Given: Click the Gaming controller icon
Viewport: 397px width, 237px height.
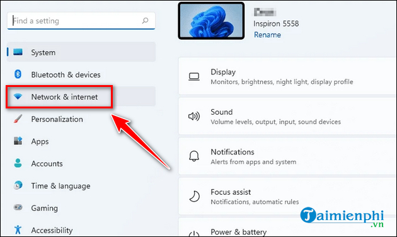Looking at the screenshot, I should 18,207.
